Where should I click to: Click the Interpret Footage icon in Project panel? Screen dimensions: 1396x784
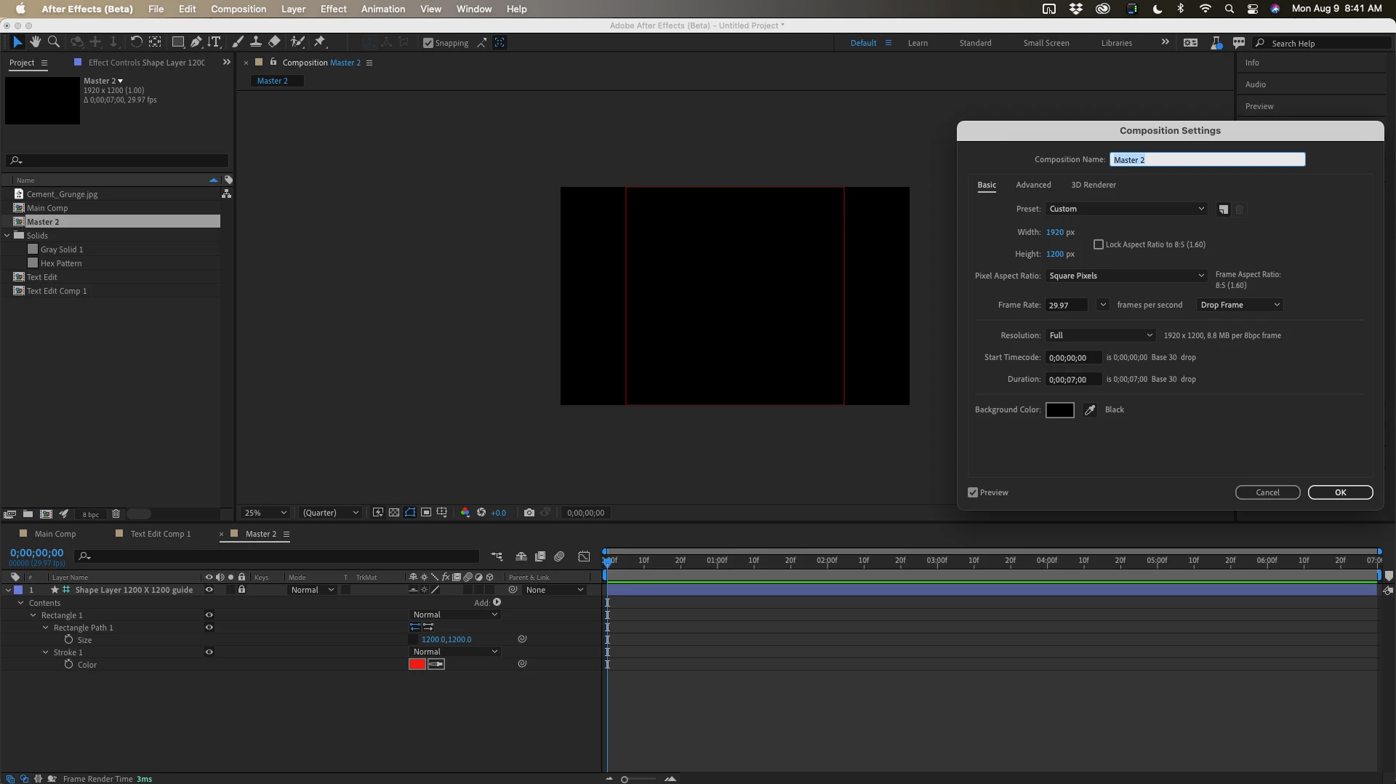(10, 514)
